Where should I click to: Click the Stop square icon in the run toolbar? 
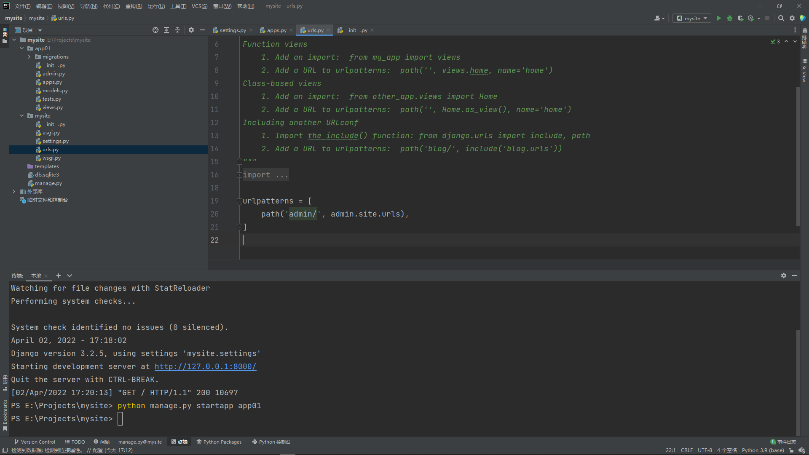(x=767, y=18)
